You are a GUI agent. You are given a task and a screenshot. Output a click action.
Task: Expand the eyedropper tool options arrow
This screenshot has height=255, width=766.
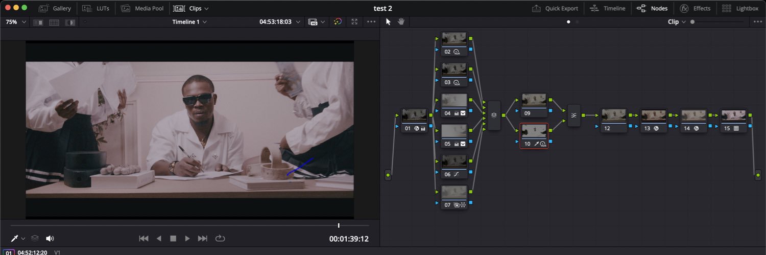[x=23, y=239]
